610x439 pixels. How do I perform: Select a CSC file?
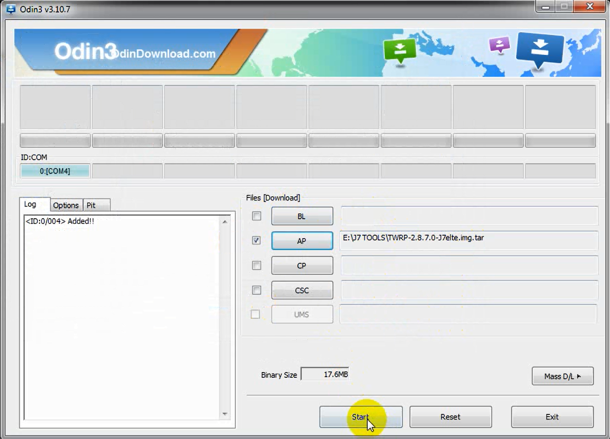(x=302, y=290)
